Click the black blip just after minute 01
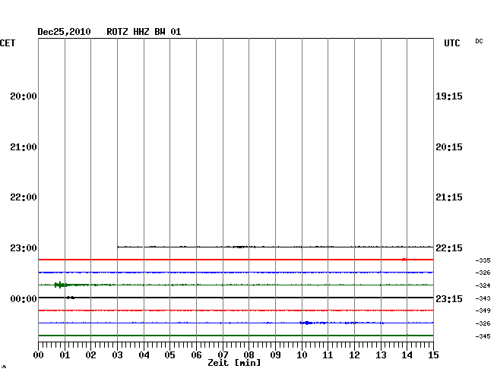This screenshot has width=494, height=375. pos(71,298)
